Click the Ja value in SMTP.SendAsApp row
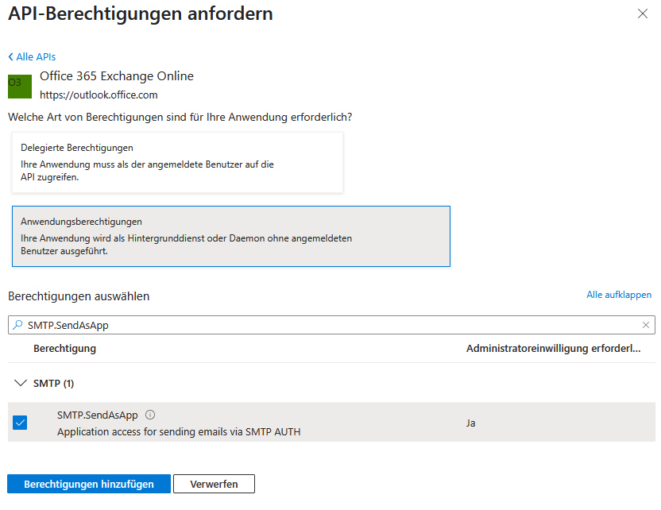661x510 pixels. (470, 423)
